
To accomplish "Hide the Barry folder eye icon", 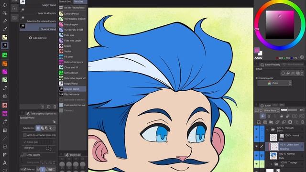I will point(257,129).
